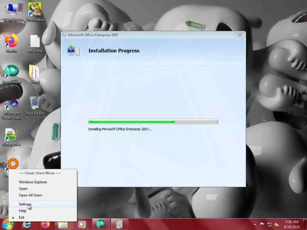Image resolution: width=307 pixels, height=230 pixels.
Task: Click the muted volume tray icon
Action: (277, 224)
